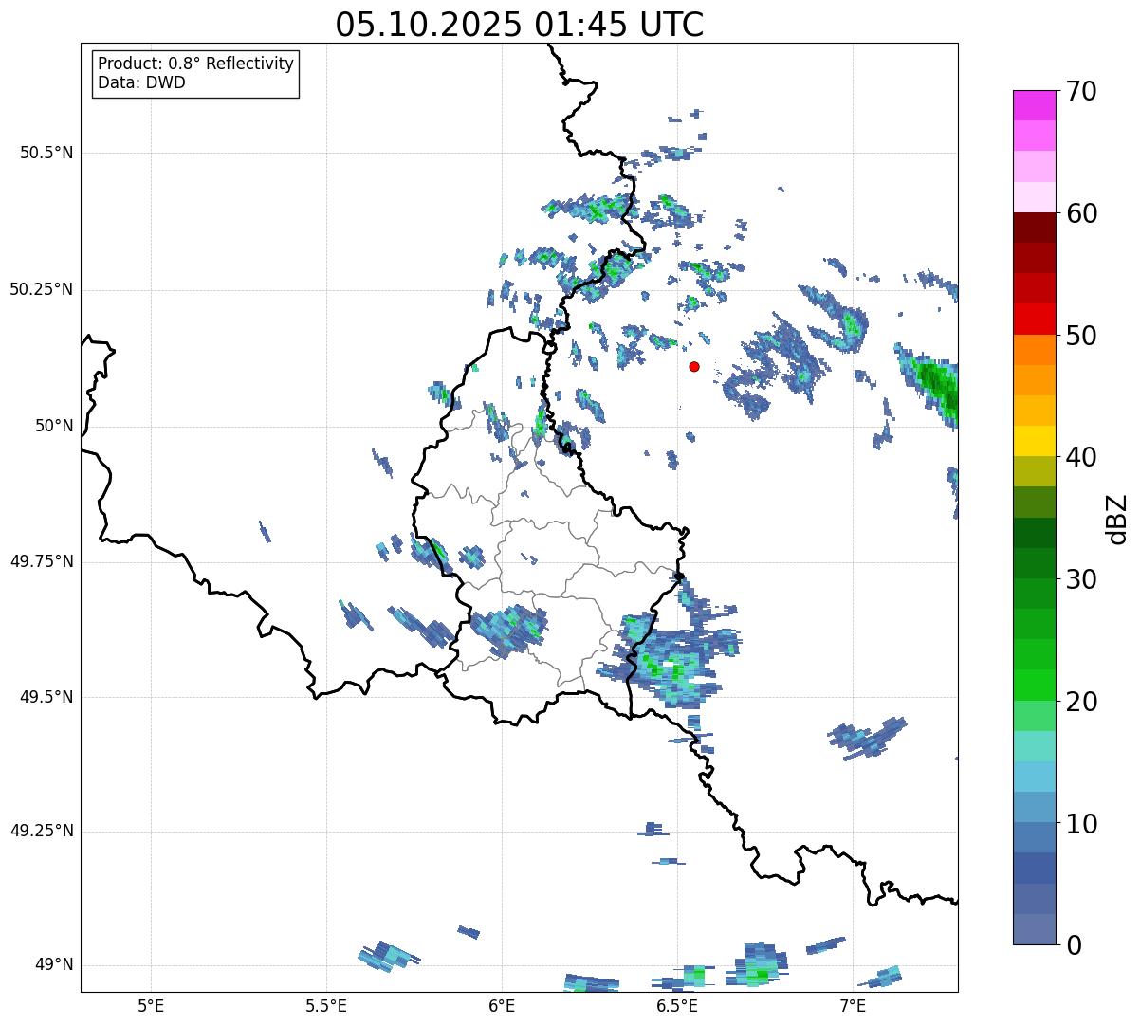Click the colorbar label 40
The image size is (1140, 1025).
1082,457
